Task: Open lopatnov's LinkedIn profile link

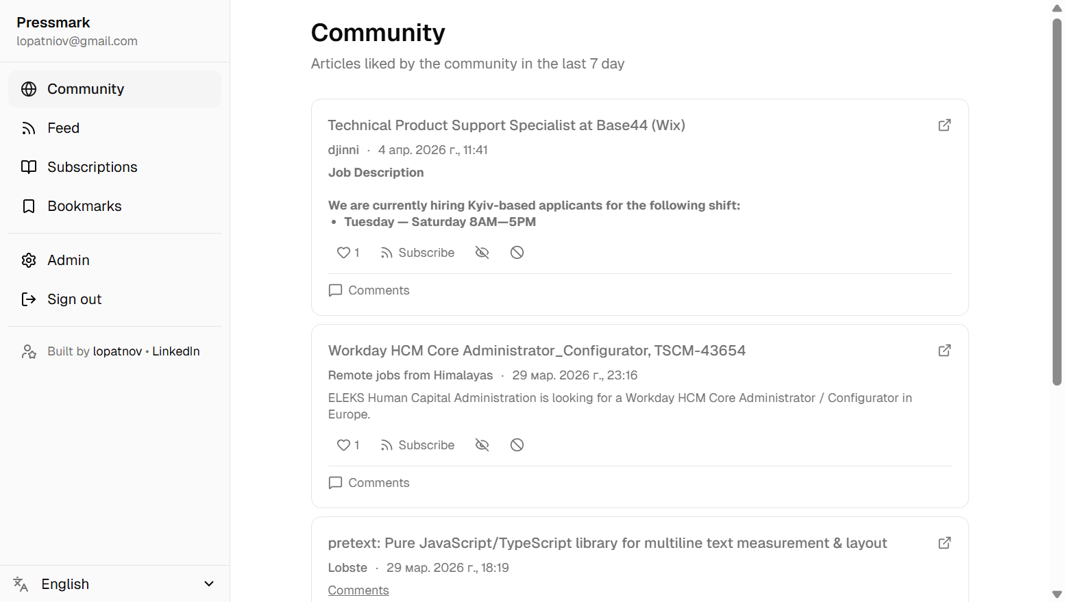Action: click(175, 351)
